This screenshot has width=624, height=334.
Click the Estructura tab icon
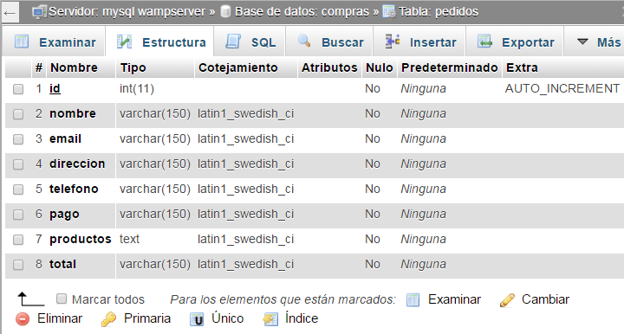pyautogui.click(x=124, y=42)
